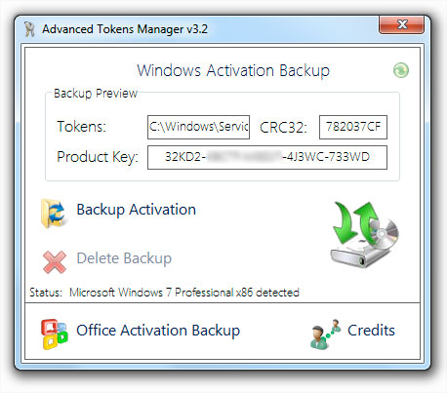Click the Product Key label
Image resolution: width=447 pixels, height=393 pixels.
pyautogui.click(x=98, y=157)
